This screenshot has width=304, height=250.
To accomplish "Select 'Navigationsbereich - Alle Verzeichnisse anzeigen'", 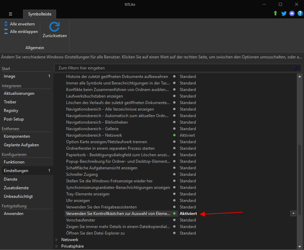I will tap(110, 109).
